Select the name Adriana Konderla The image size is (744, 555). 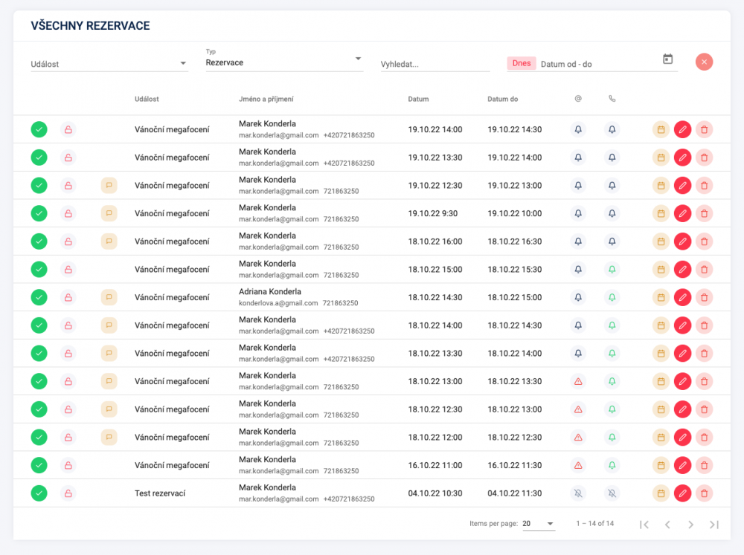(x=270, y=291)
